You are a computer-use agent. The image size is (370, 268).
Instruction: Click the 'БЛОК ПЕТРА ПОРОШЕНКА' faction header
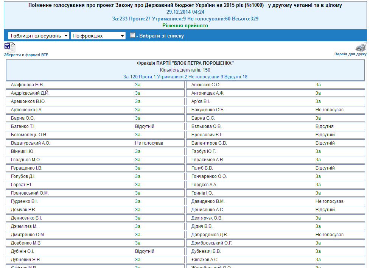[x=185, y=63]
